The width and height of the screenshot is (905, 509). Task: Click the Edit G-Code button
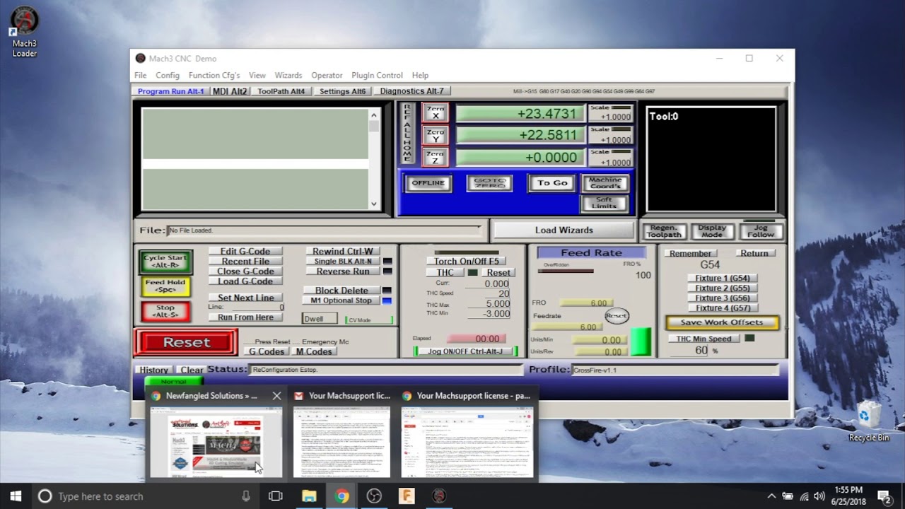(245, 252)
